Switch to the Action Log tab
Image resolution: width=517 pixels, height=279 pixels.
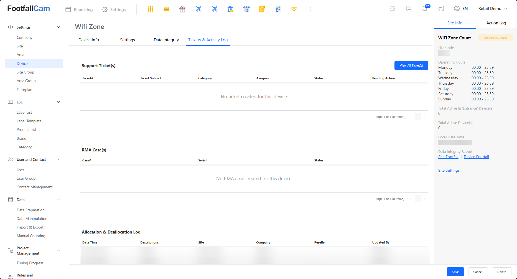496,23
